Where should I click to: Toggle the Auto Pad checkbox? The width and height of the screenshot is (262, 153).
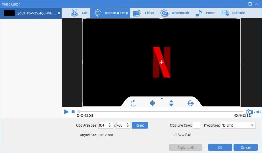pyautogui.click(x=175, y=135)
